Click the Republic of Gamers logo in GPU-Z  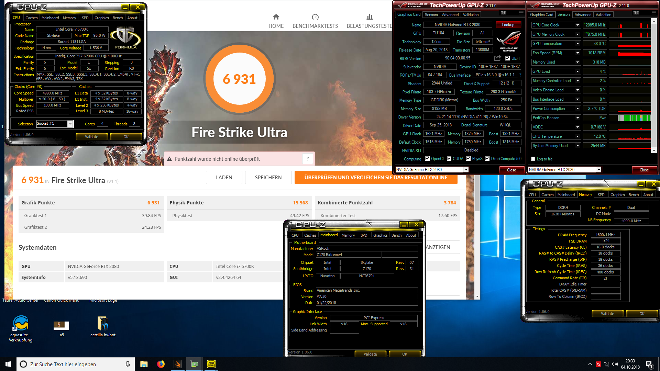pos(509,41)
